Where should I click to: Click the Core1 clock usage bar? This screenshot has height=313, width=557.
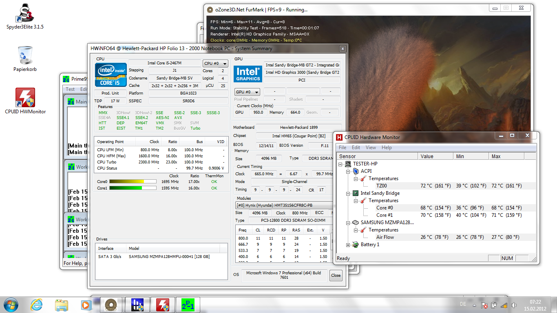[x=133, y=188]
